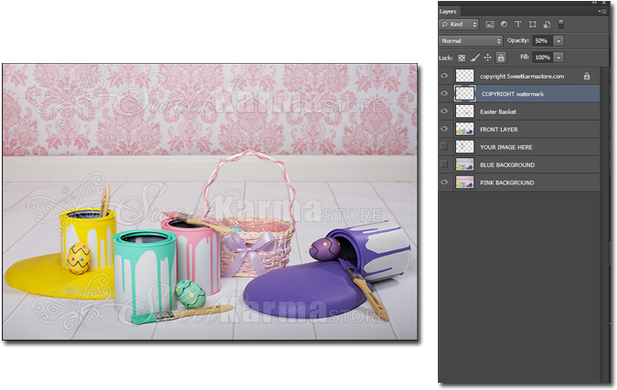Filter layers by type layers icon

coord(518,25)
